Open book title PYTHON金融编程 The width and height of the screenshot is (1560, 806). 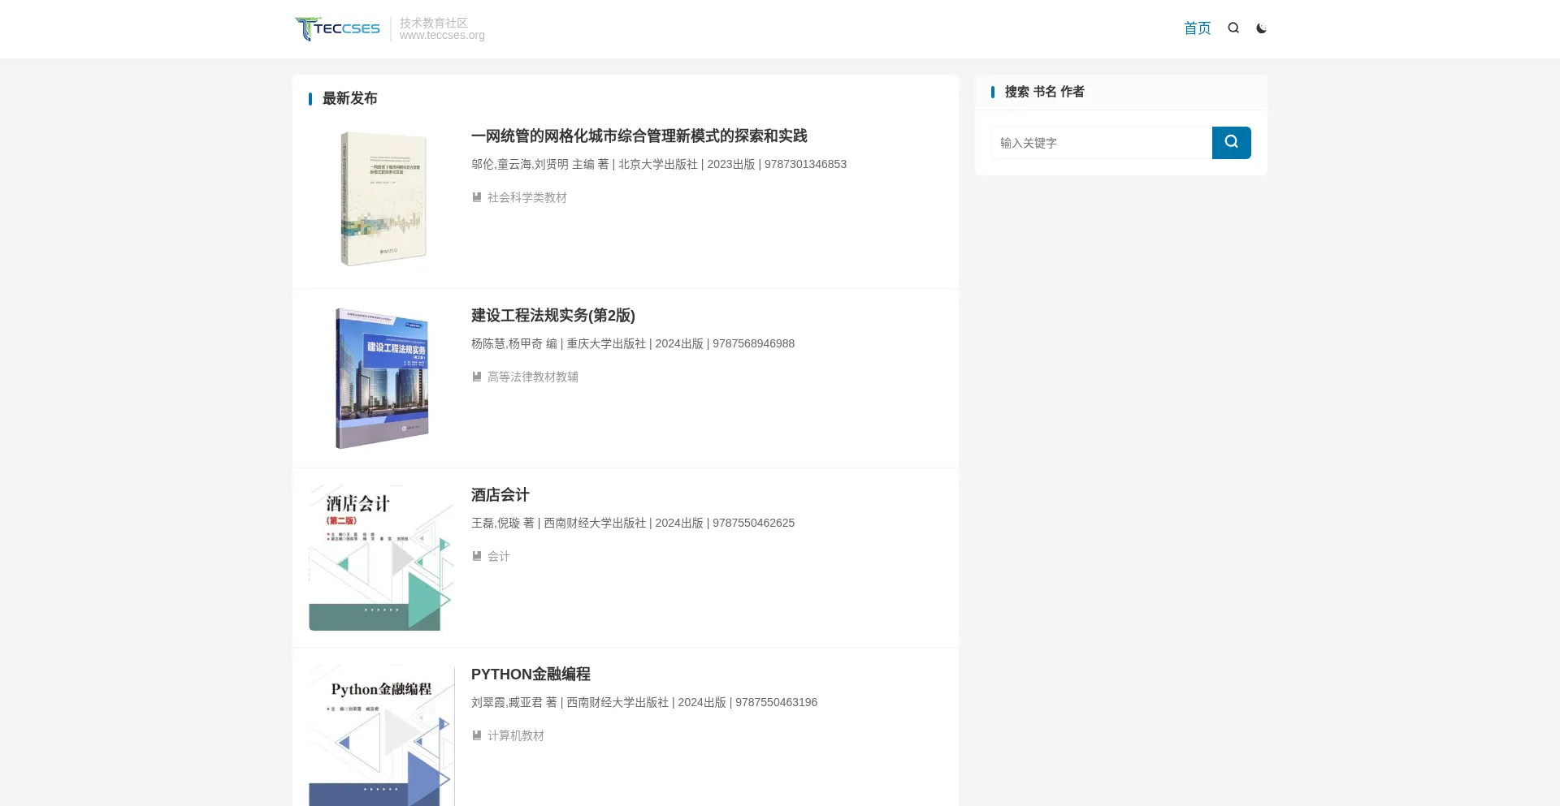(531, 675)
